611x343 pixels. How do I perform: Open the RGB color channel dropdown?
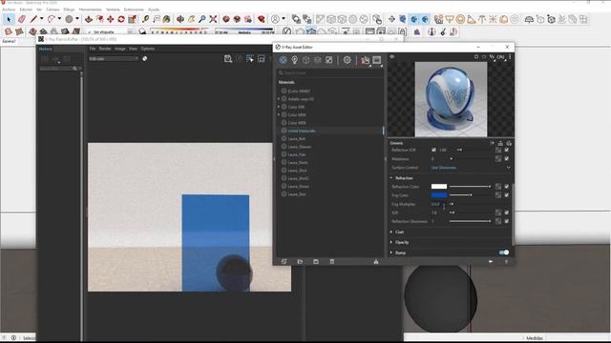114,59
